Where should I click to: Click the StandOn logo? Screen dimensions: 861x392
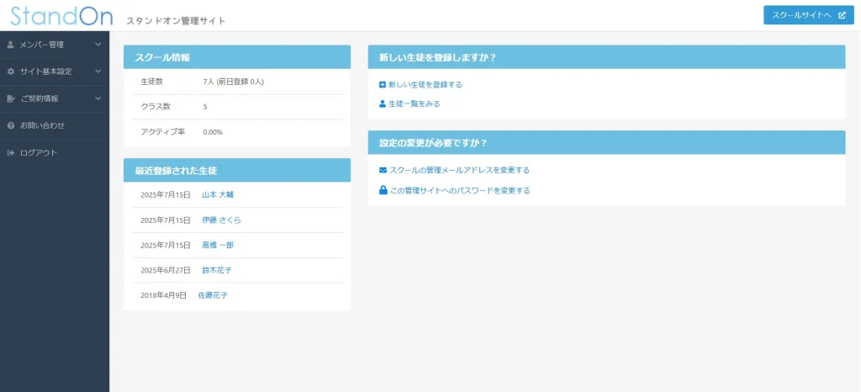click(x=61, y=15)
